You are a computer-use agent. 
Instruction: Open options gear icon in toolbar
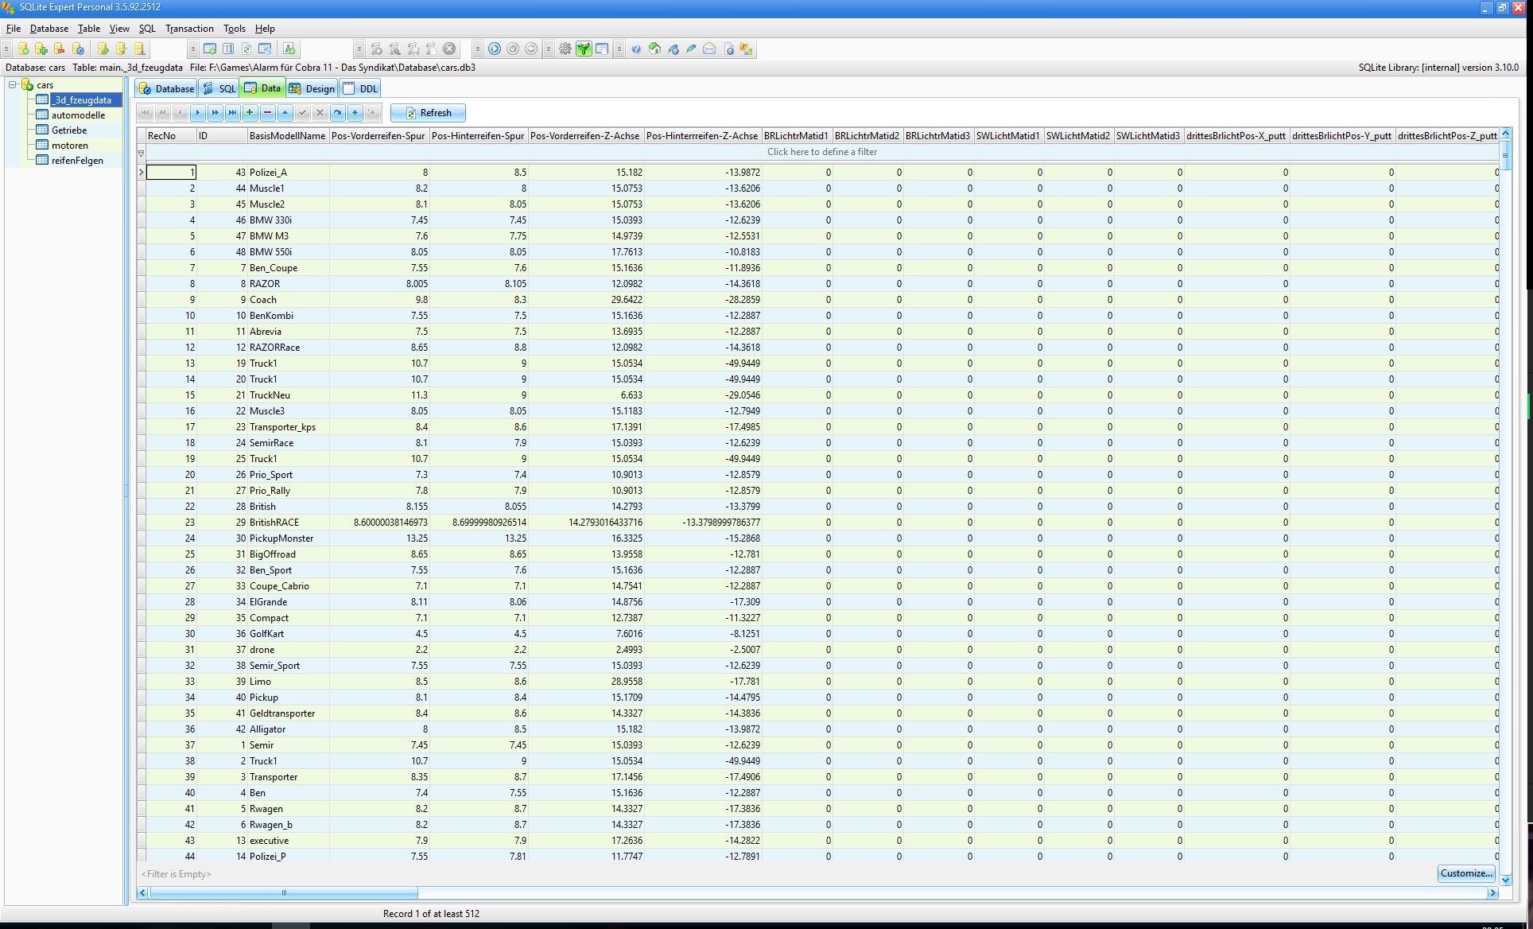(565, 49)
